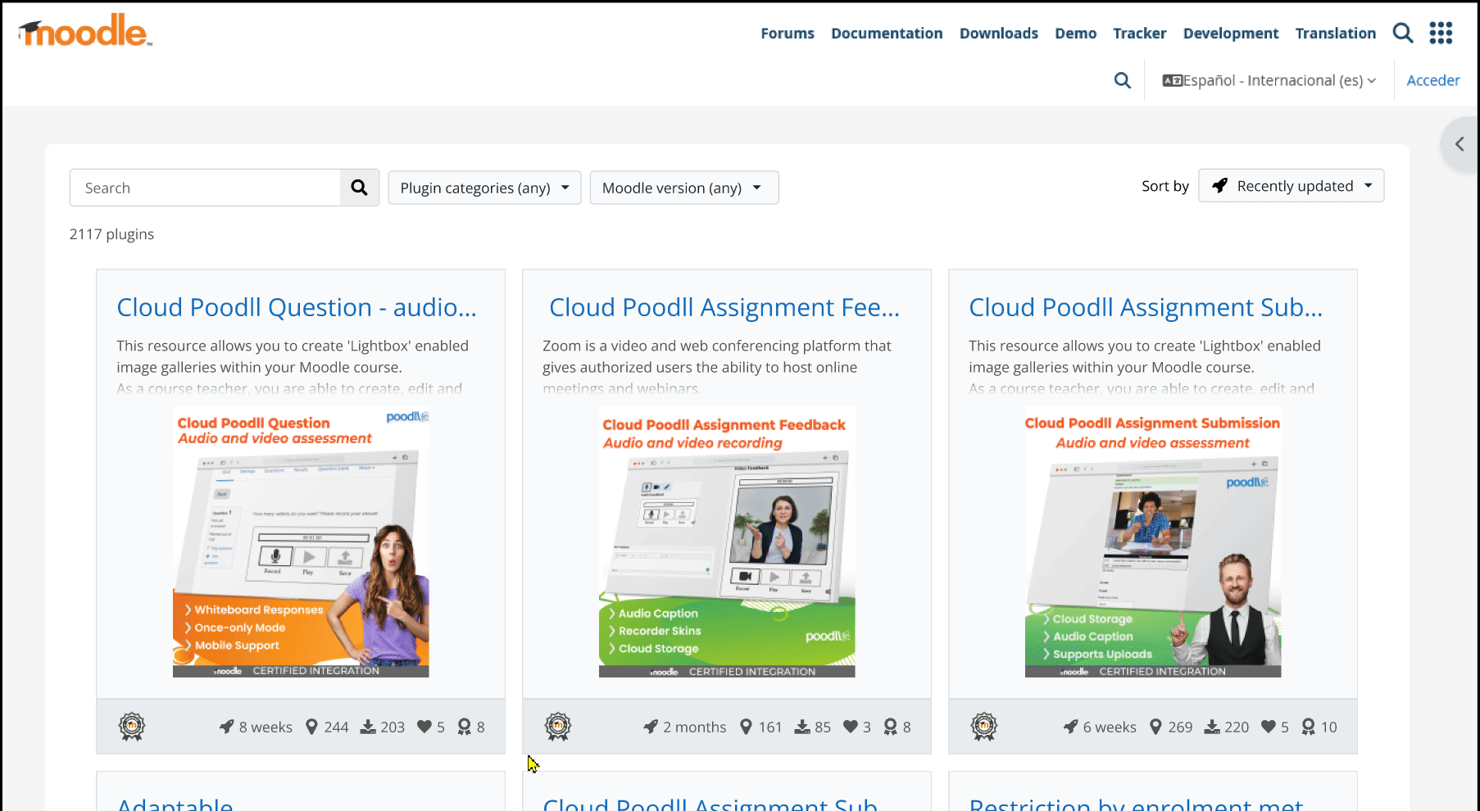Open the Recently updated sort dropdown
This screenshot has height=811, width=1480.
tap(1292, 186)
